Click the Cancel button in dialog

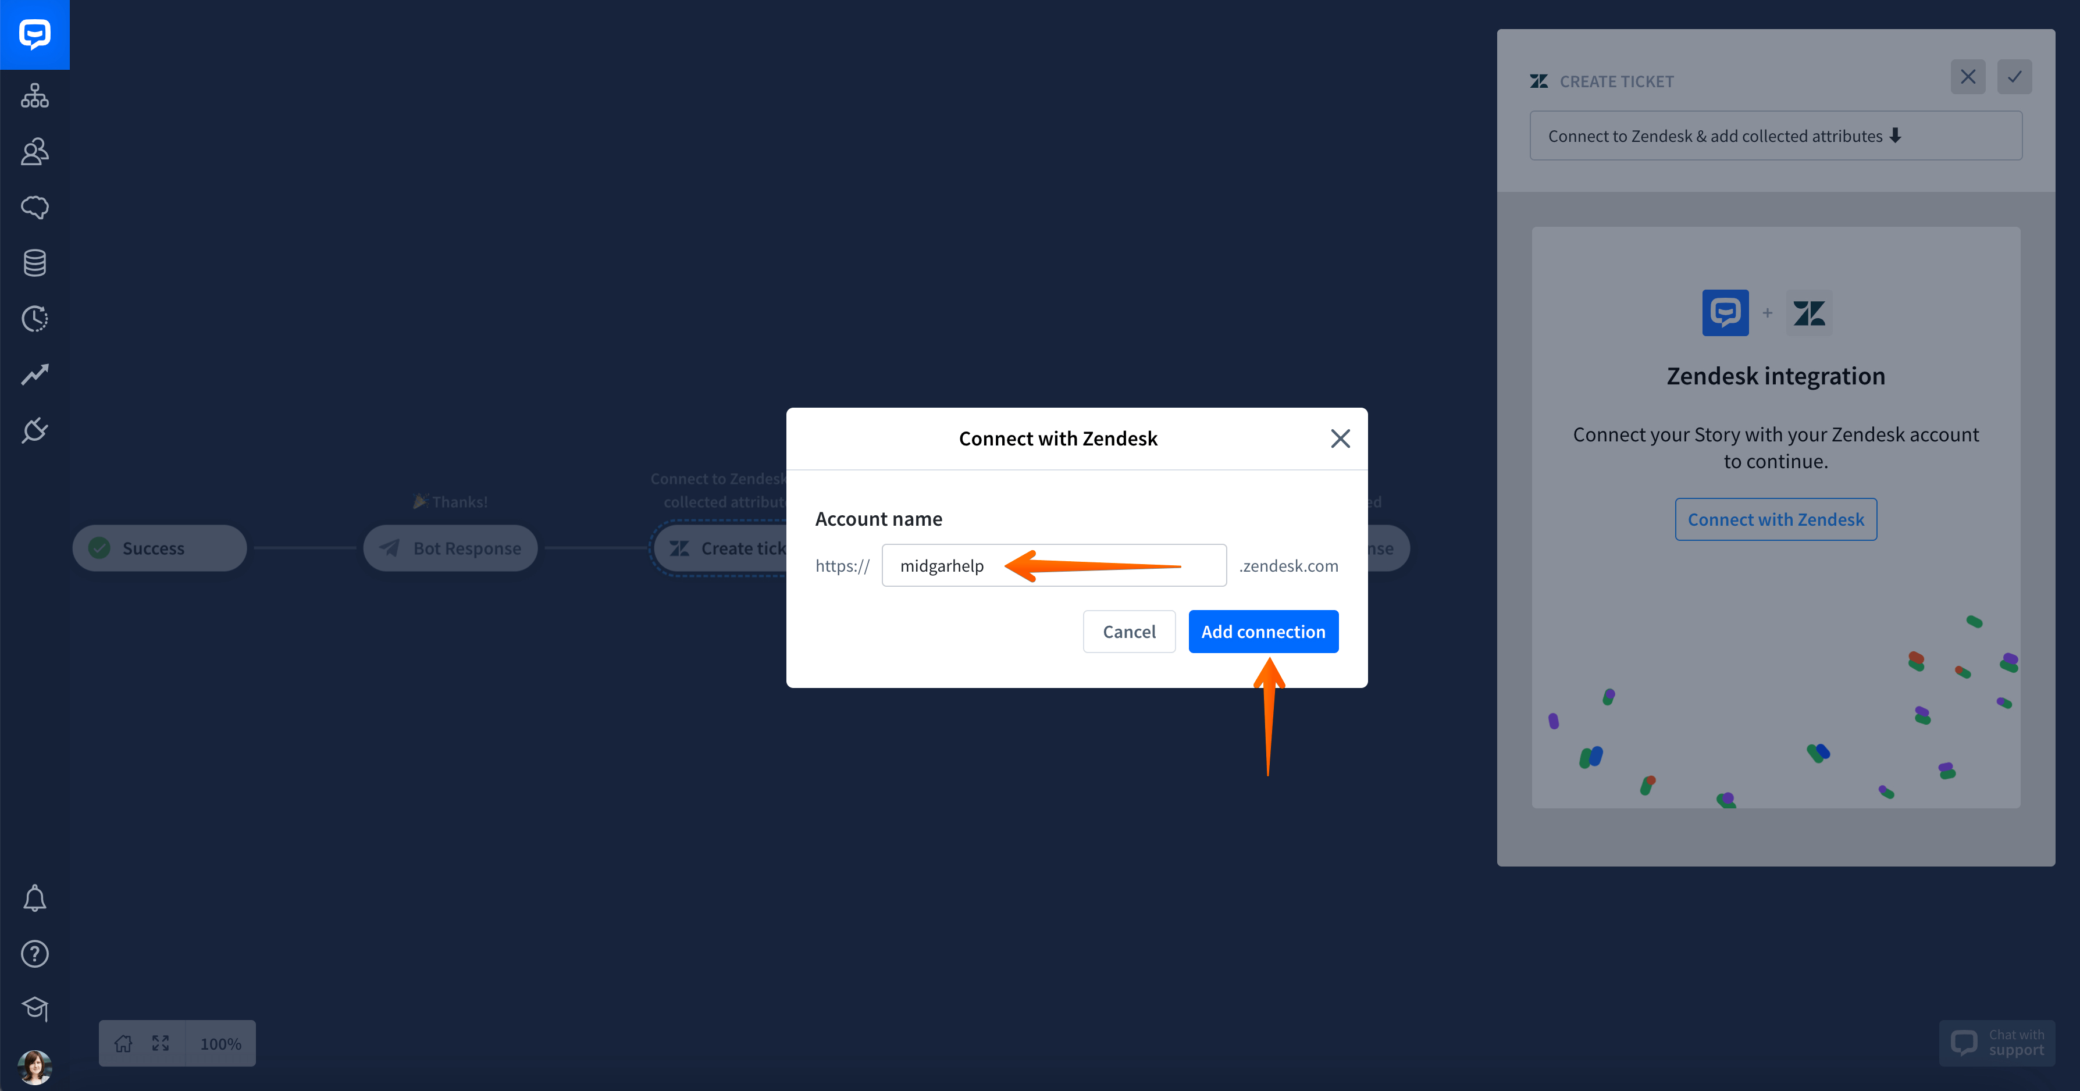point(1129,632)
